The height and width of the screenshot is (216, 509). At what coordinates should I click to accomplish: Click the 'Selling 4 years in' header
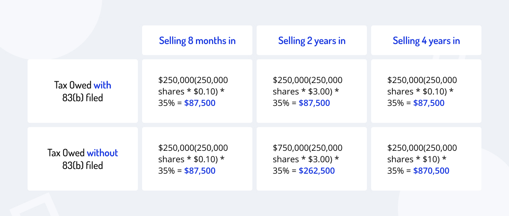[x=426, y=41]
